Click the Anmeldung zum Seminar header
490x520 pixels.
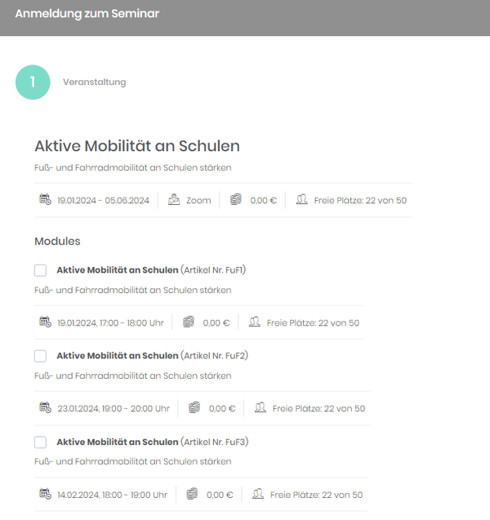[87, 14]
